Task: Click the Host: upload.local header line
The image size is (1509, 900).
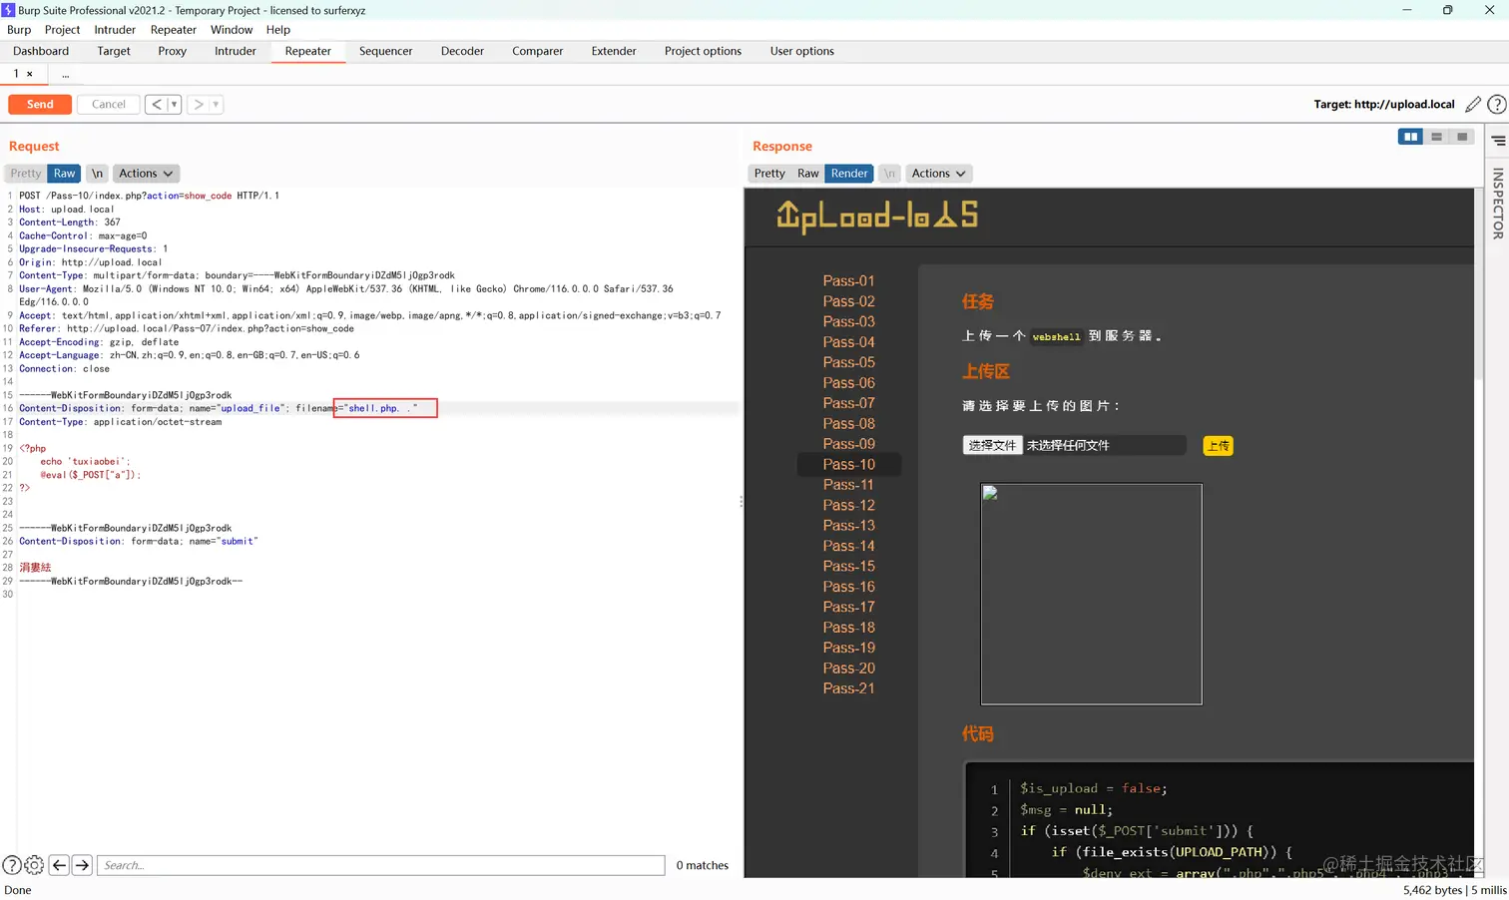Action: [x=66, y=210]
